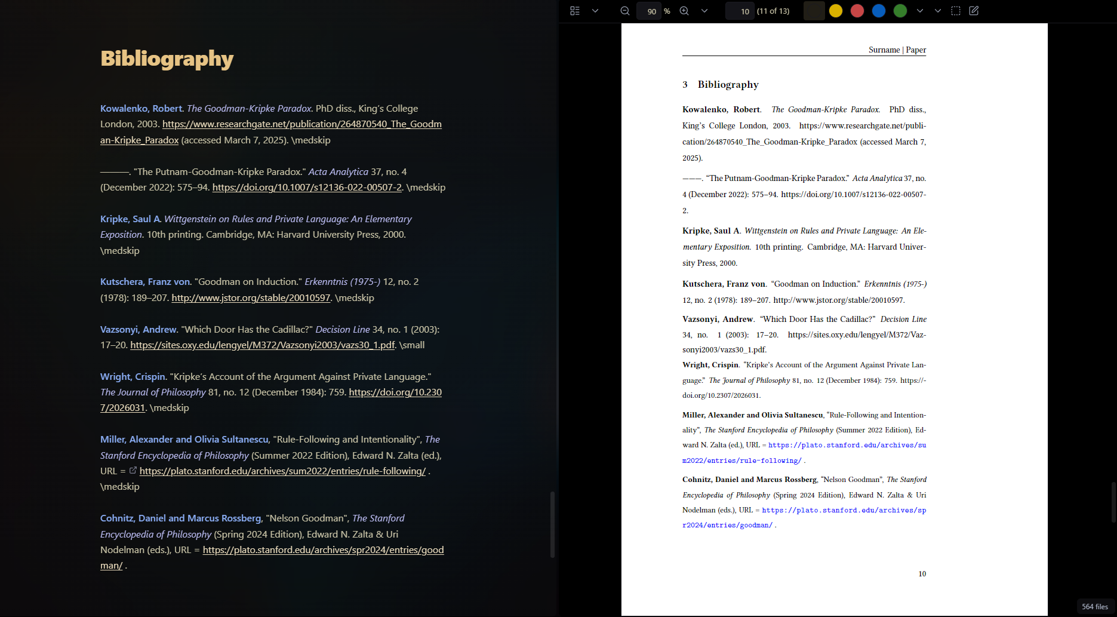Open the zoom options dropdown
This screenshot has height=617, width=1117.
coord(704,11)
